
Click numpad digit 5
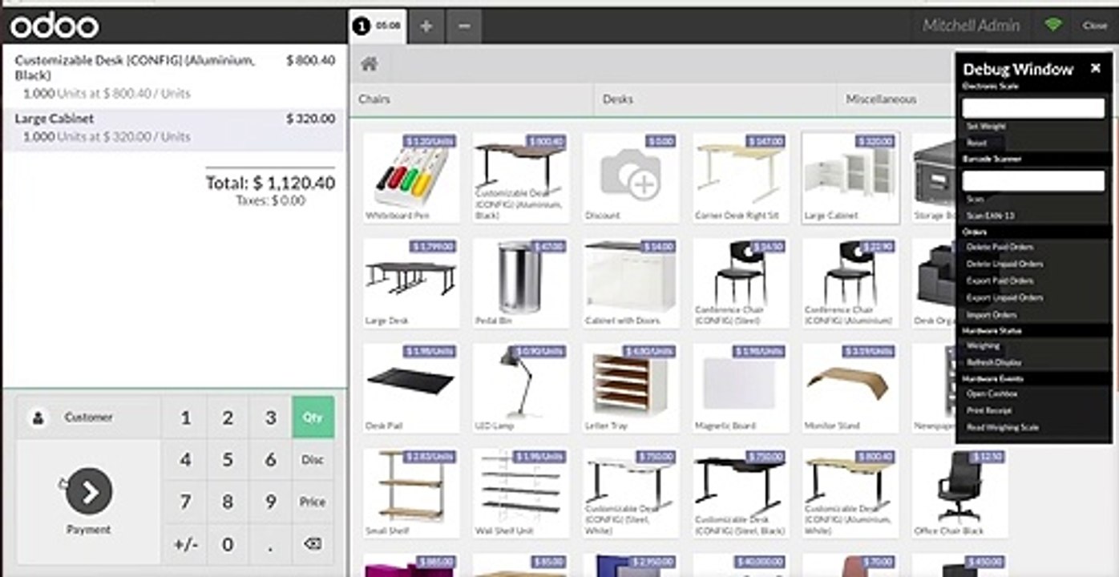click(x=228, y=460)
